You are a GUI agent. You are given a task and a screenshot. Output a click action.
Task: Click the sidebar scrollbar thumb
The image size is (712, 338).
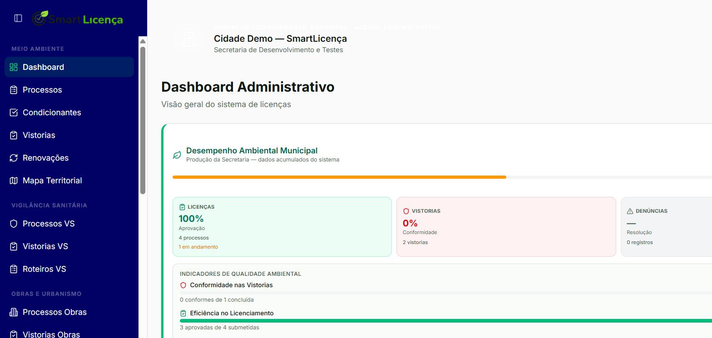143,120
